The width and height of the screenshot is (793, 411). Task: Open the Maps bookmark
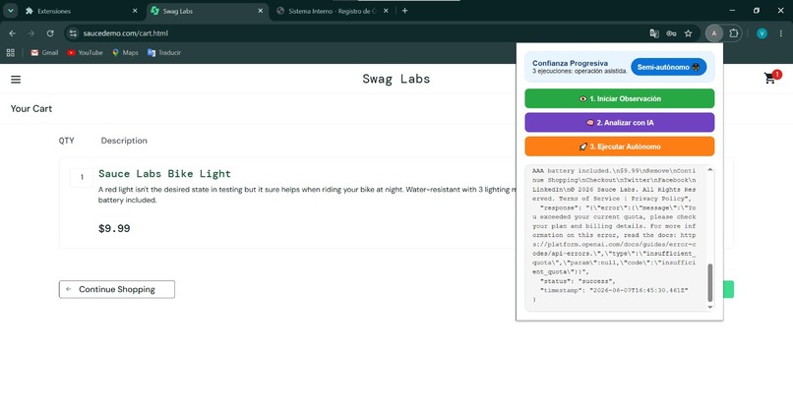125,52
